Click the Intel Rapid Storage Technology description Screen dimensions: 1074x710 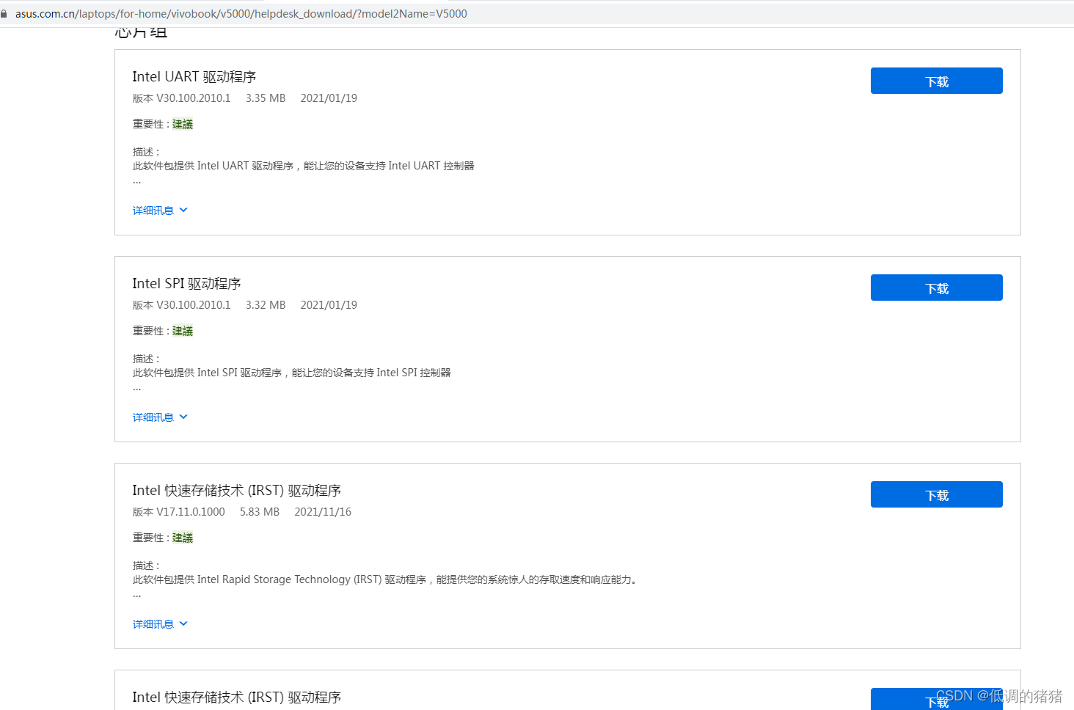386,579
